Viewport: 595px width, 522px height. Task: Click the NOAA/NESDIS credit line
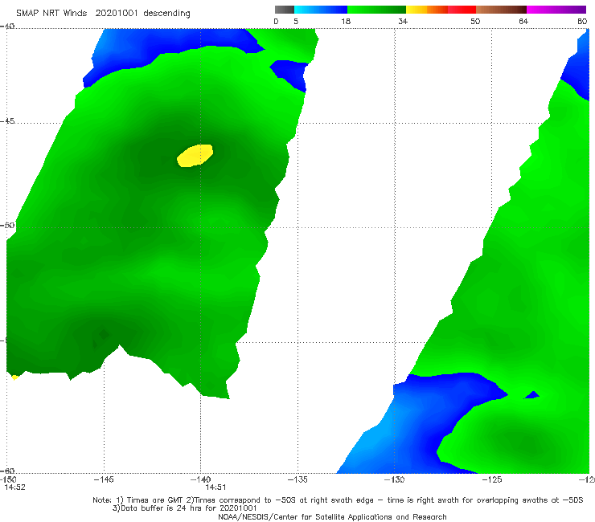[x=332, y=517]
